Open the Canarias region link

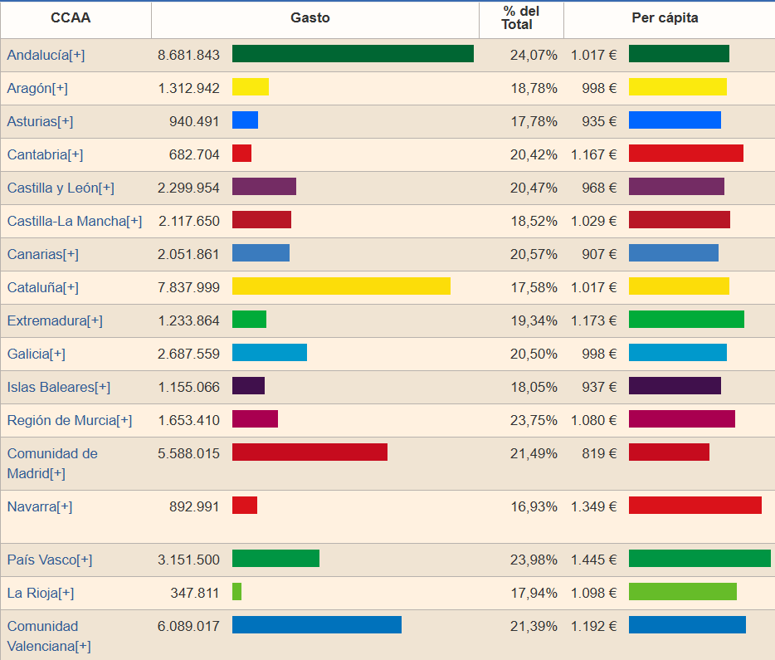(x=42, y=254)
